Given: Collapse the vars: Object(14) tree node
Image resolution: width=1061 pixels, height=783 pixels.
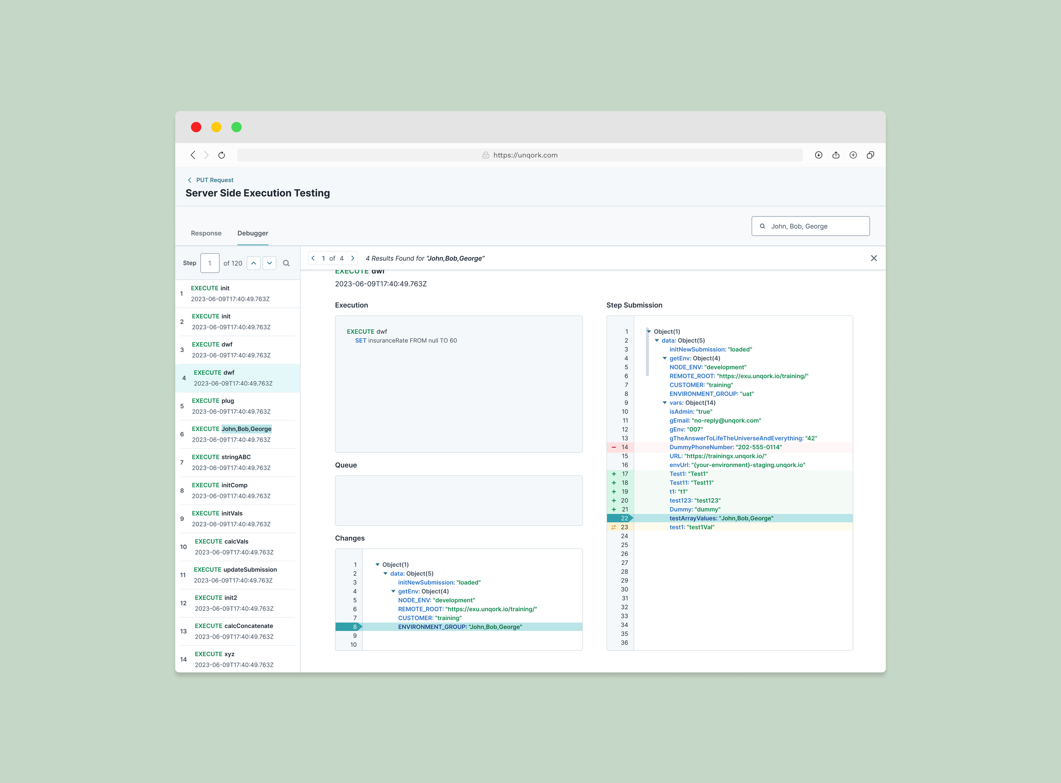Looking at the screenshot, I should (665, 403).
